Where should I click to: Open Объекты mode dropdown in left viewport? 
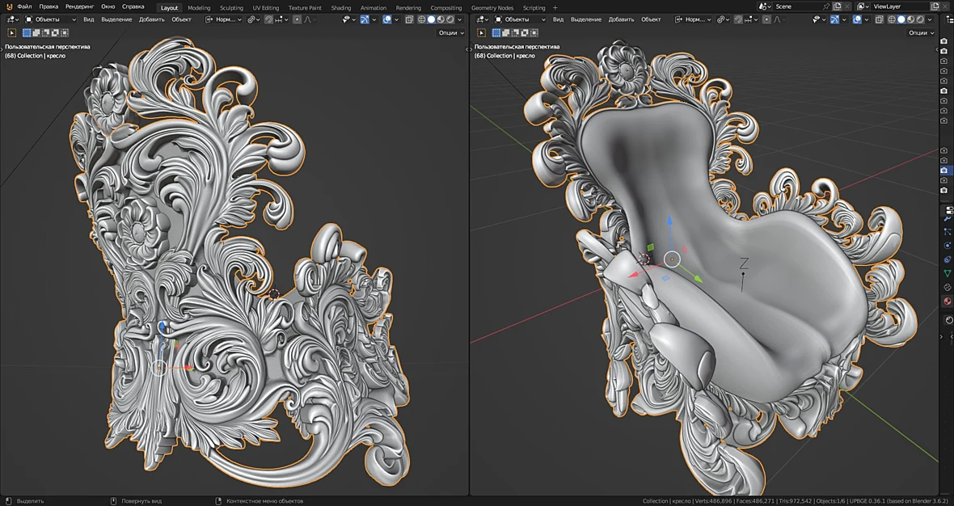coord(50,19)
